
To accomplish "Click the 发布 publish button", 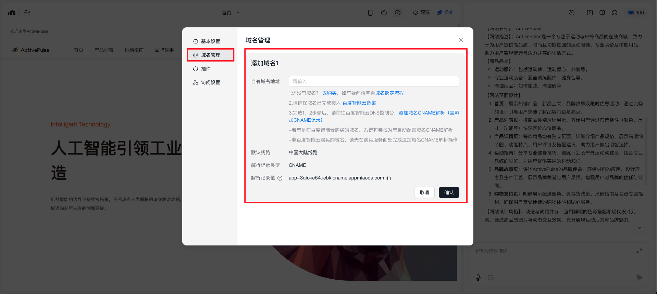I will pos(445,13).
